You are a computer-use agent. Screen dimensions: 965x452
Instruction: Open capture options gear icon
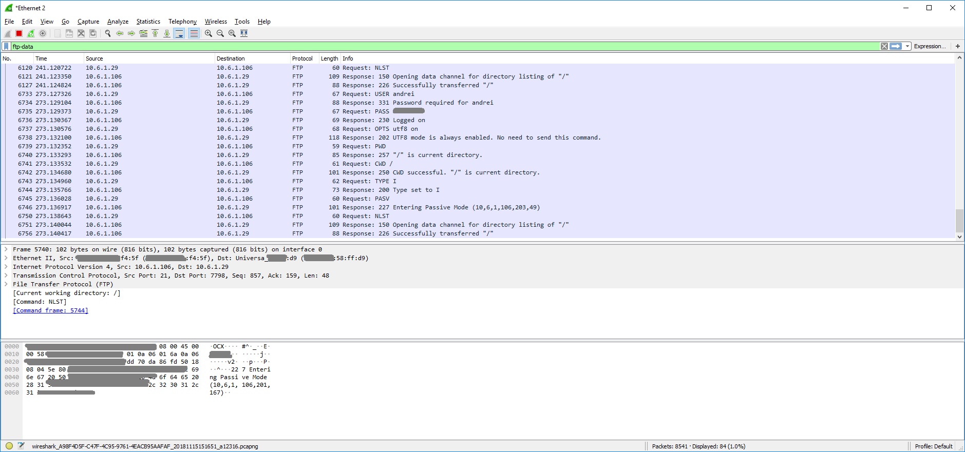(43, 33)
